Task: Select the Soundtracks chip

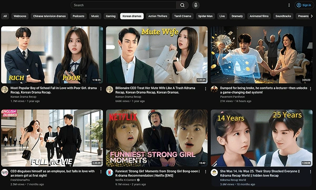Action: 283,16
